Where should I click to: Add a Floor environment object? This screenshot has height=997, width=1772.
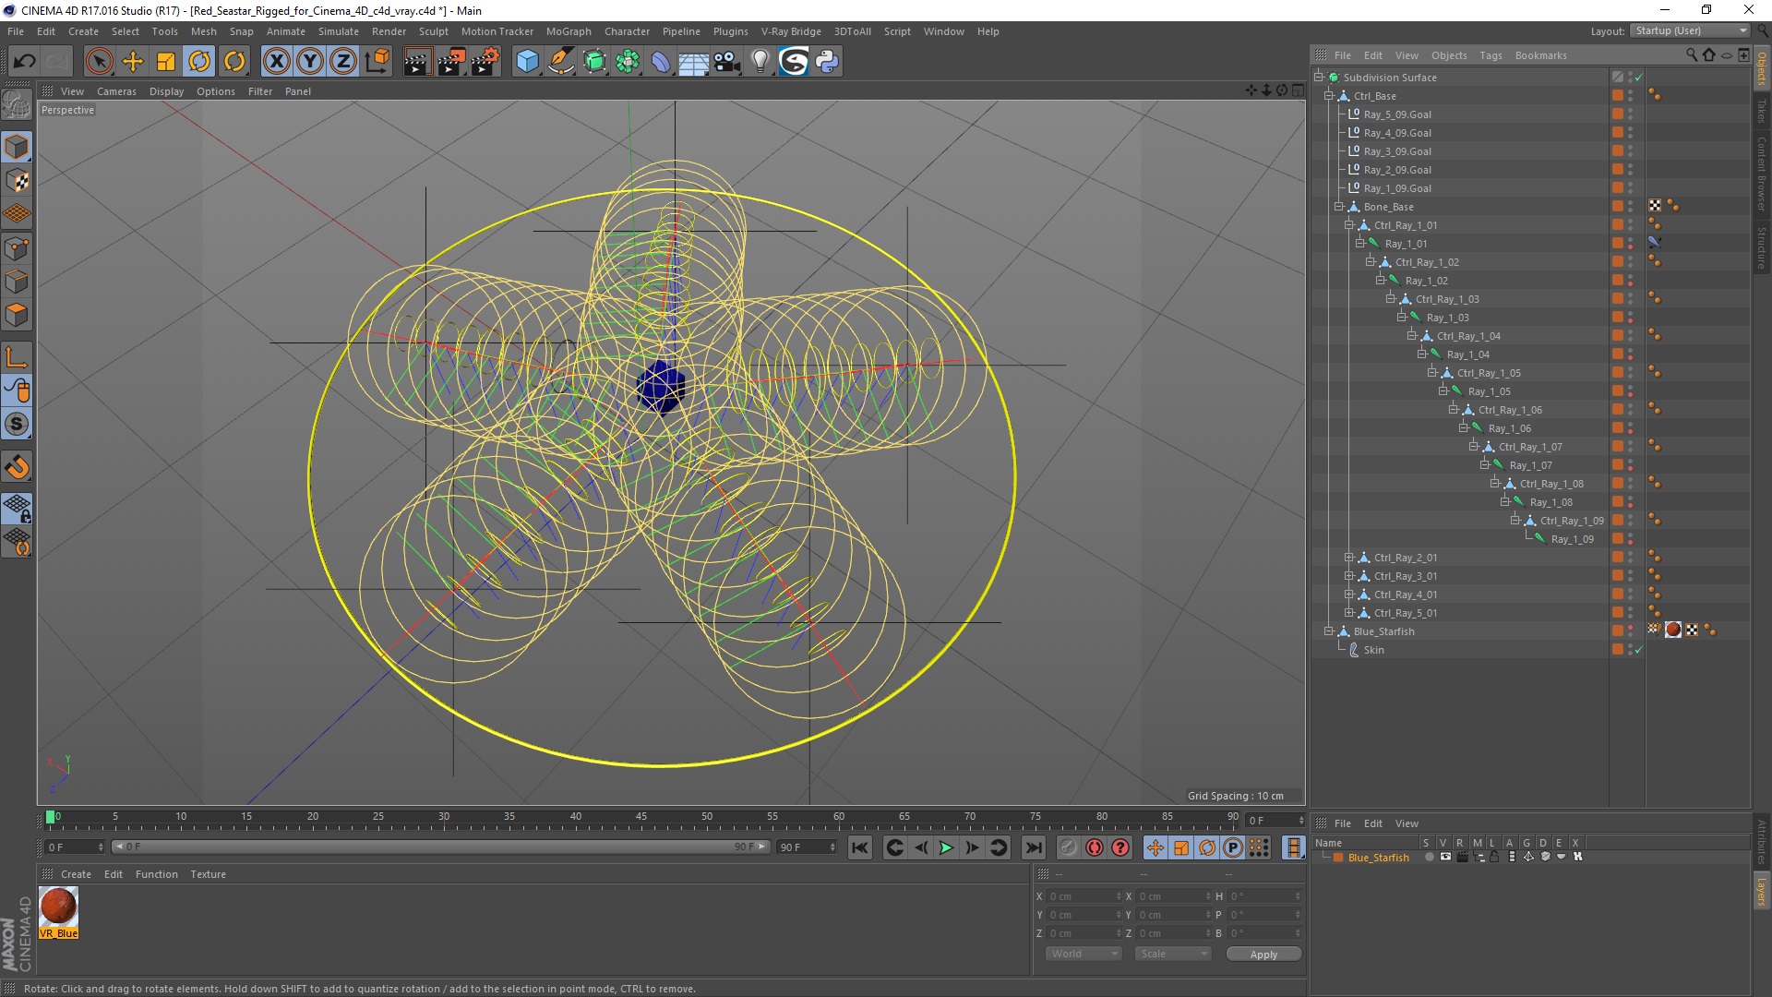point(693,62)
